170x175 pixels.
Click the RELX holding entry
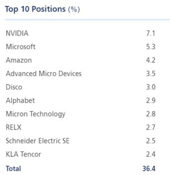14,128
